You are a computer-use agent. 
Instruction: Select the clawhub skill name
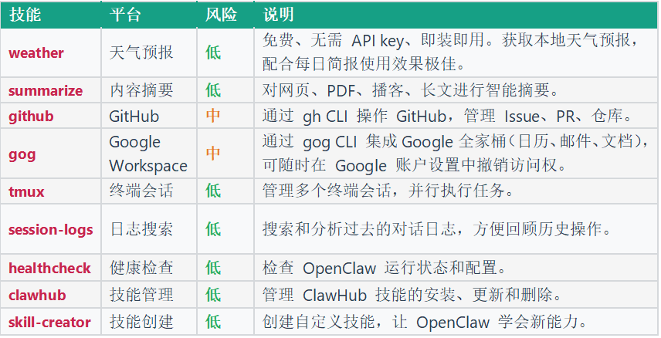[x=37, y=295]
